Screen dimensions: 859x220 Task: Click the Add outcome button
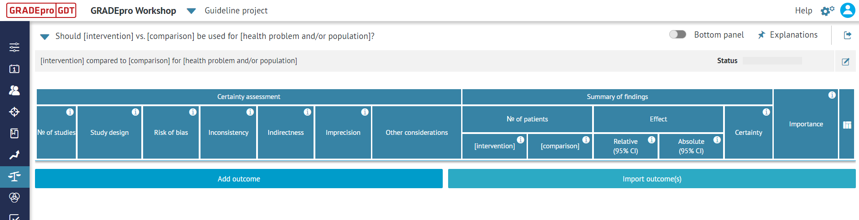(239, 179)
